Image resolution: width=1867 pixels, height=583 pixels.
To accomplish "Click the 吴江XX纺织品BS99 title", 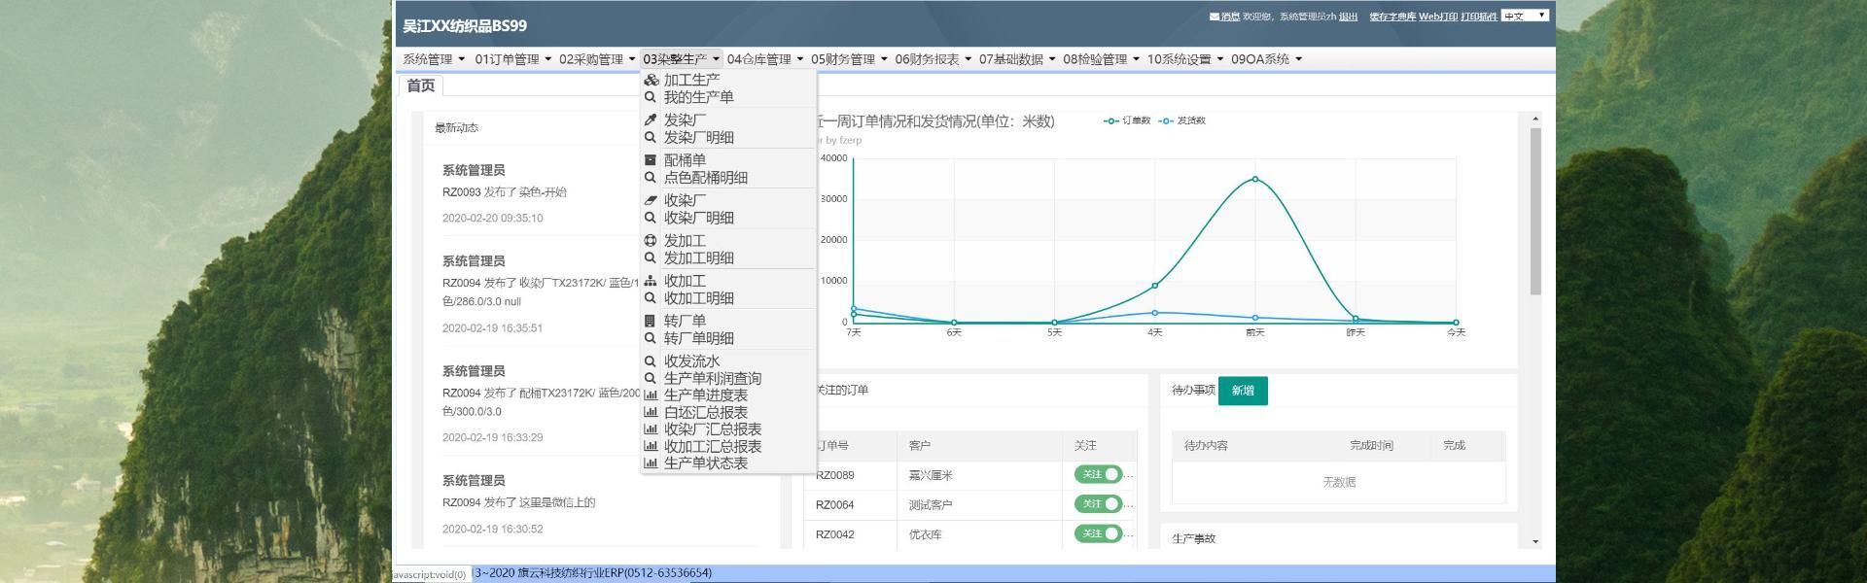I will click(465, 25).
